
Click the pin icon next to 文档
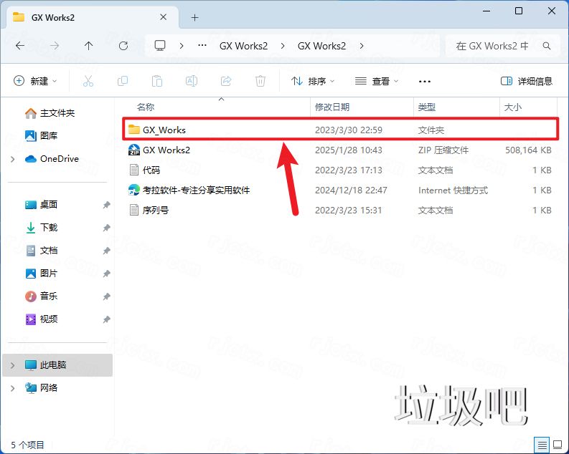[106, 251]
